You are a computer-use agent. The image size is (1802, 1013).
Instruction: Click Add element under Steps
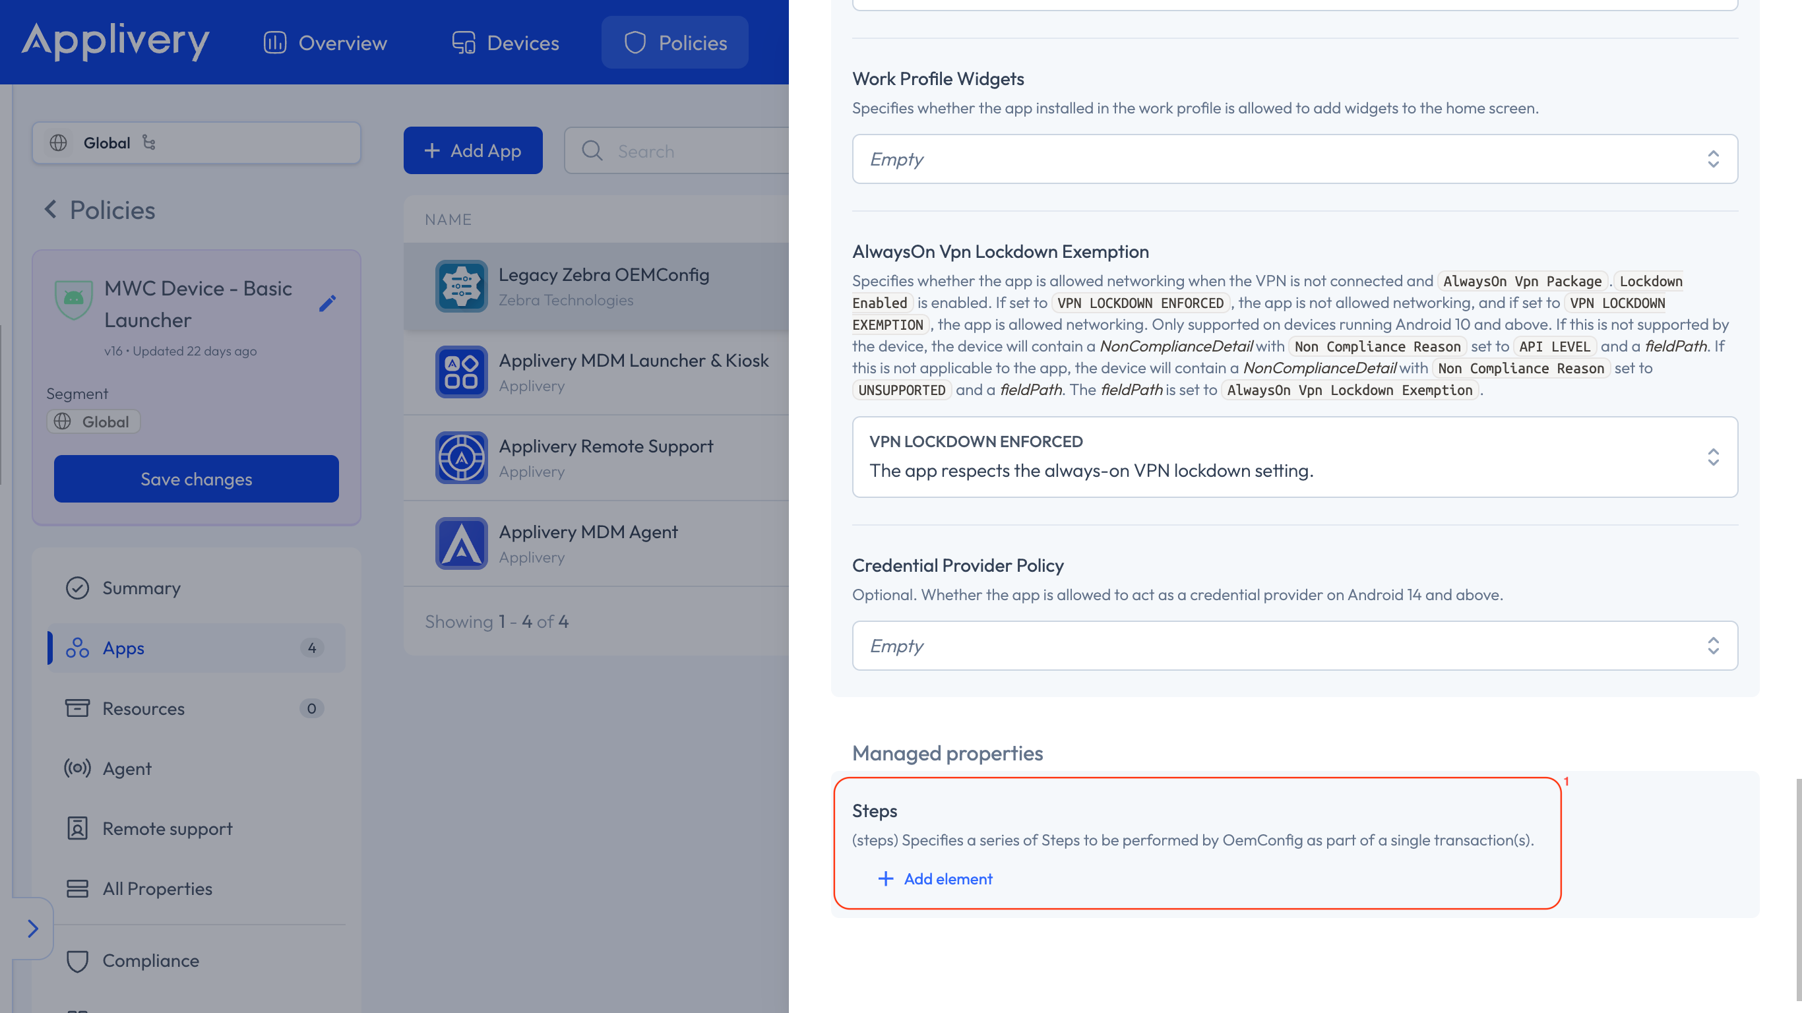[x=935, y=878]
